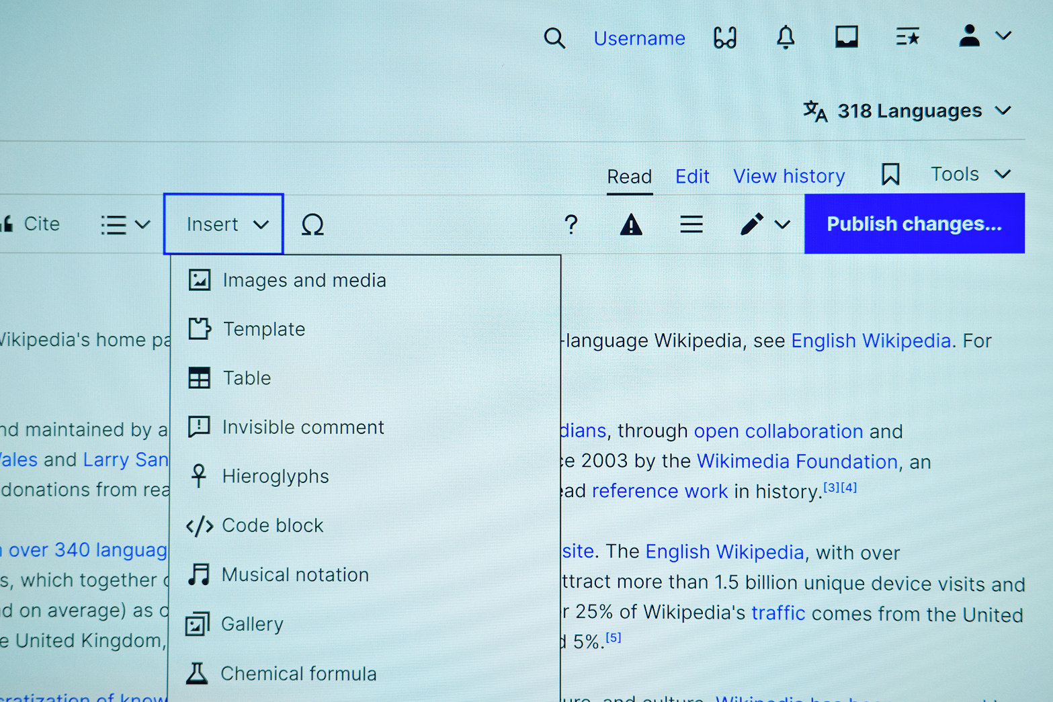Screen dimensions: 1053x702
Task: Open the notifications bell
Action: (x=786, y=37)
